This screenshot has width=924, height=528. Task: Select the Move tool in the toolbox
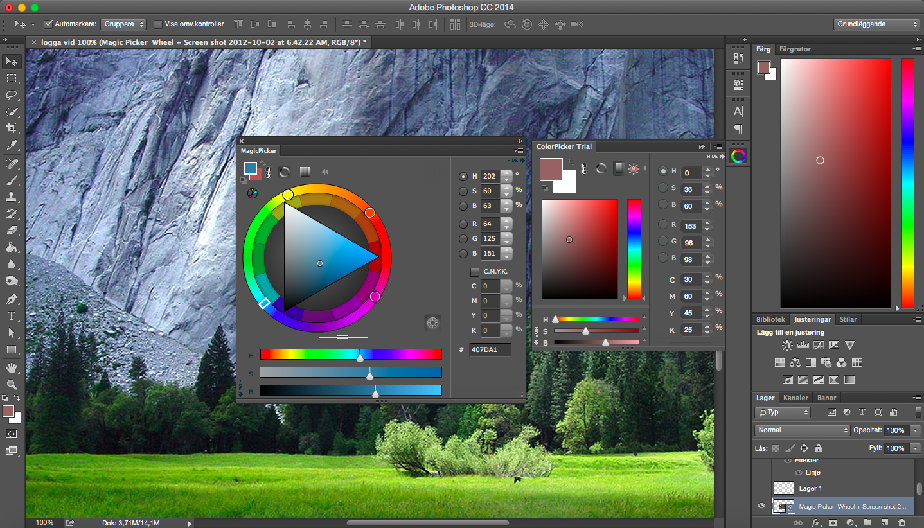[x=12, y=61]
